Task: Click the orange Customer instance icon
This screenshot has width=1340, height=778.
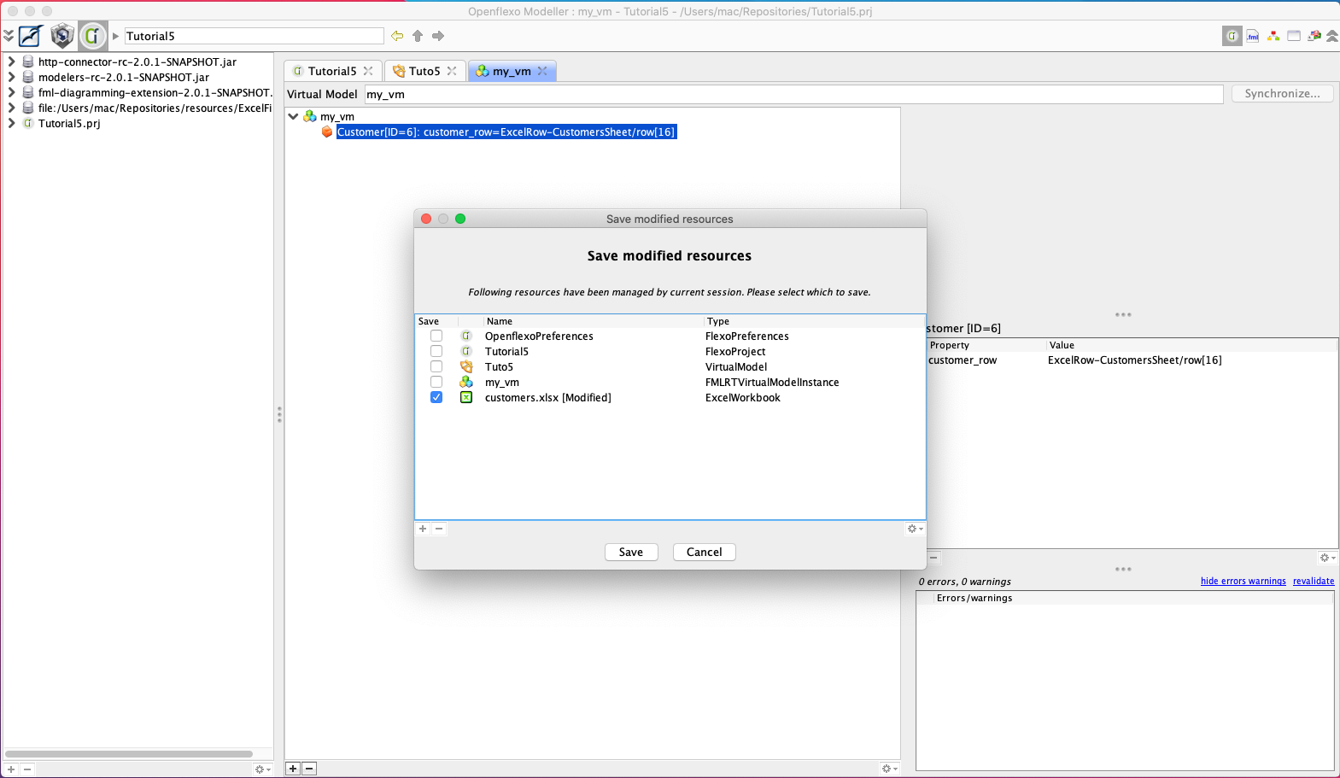Action: point(327,132)
